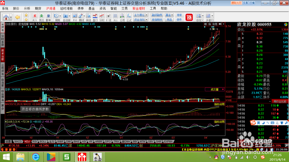This screenshot has height=162, width=289.
Task: Open the home page icon in toolbar
Action: (6, 17)
